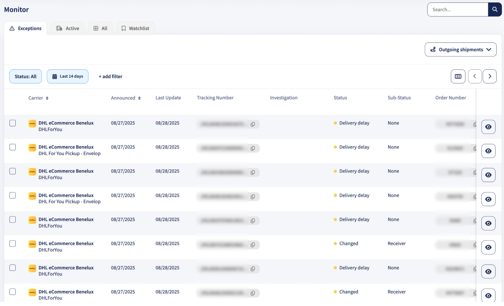View first shipment details via eye icon

488,127
